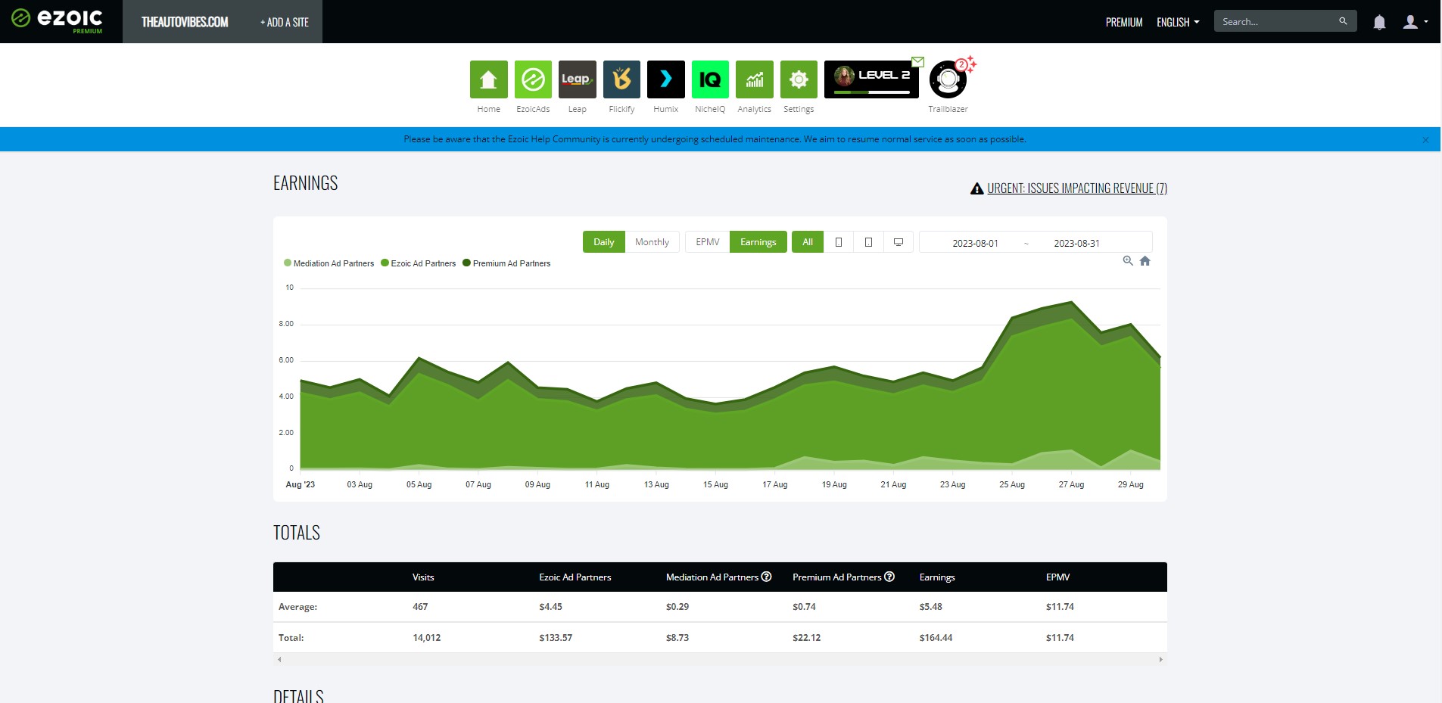Select the THEAUTOVIBES.COM site tab

(x=185, y=22)
